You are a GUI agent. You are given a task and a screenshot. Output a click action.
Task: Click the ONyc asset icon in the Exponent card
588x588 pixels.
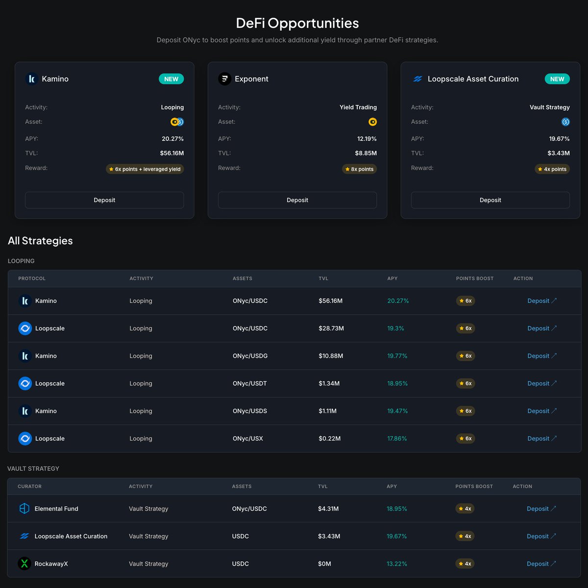pyautogui.click(x=372, y=122)
